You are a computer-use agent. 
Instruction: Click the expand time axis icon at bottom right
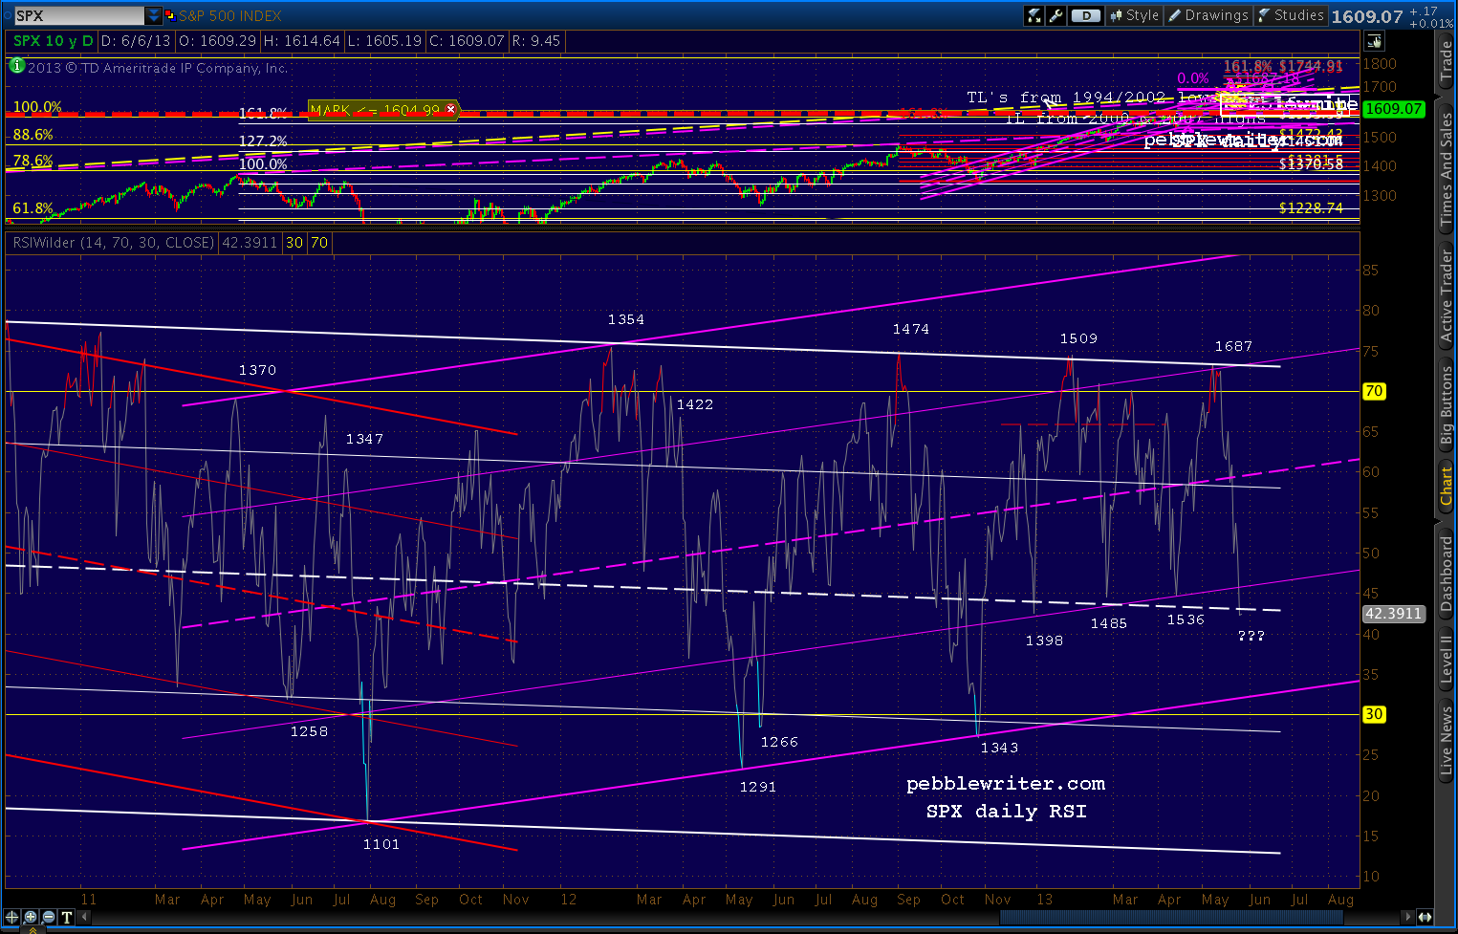pyautogui.click(x=1425, y=918)
